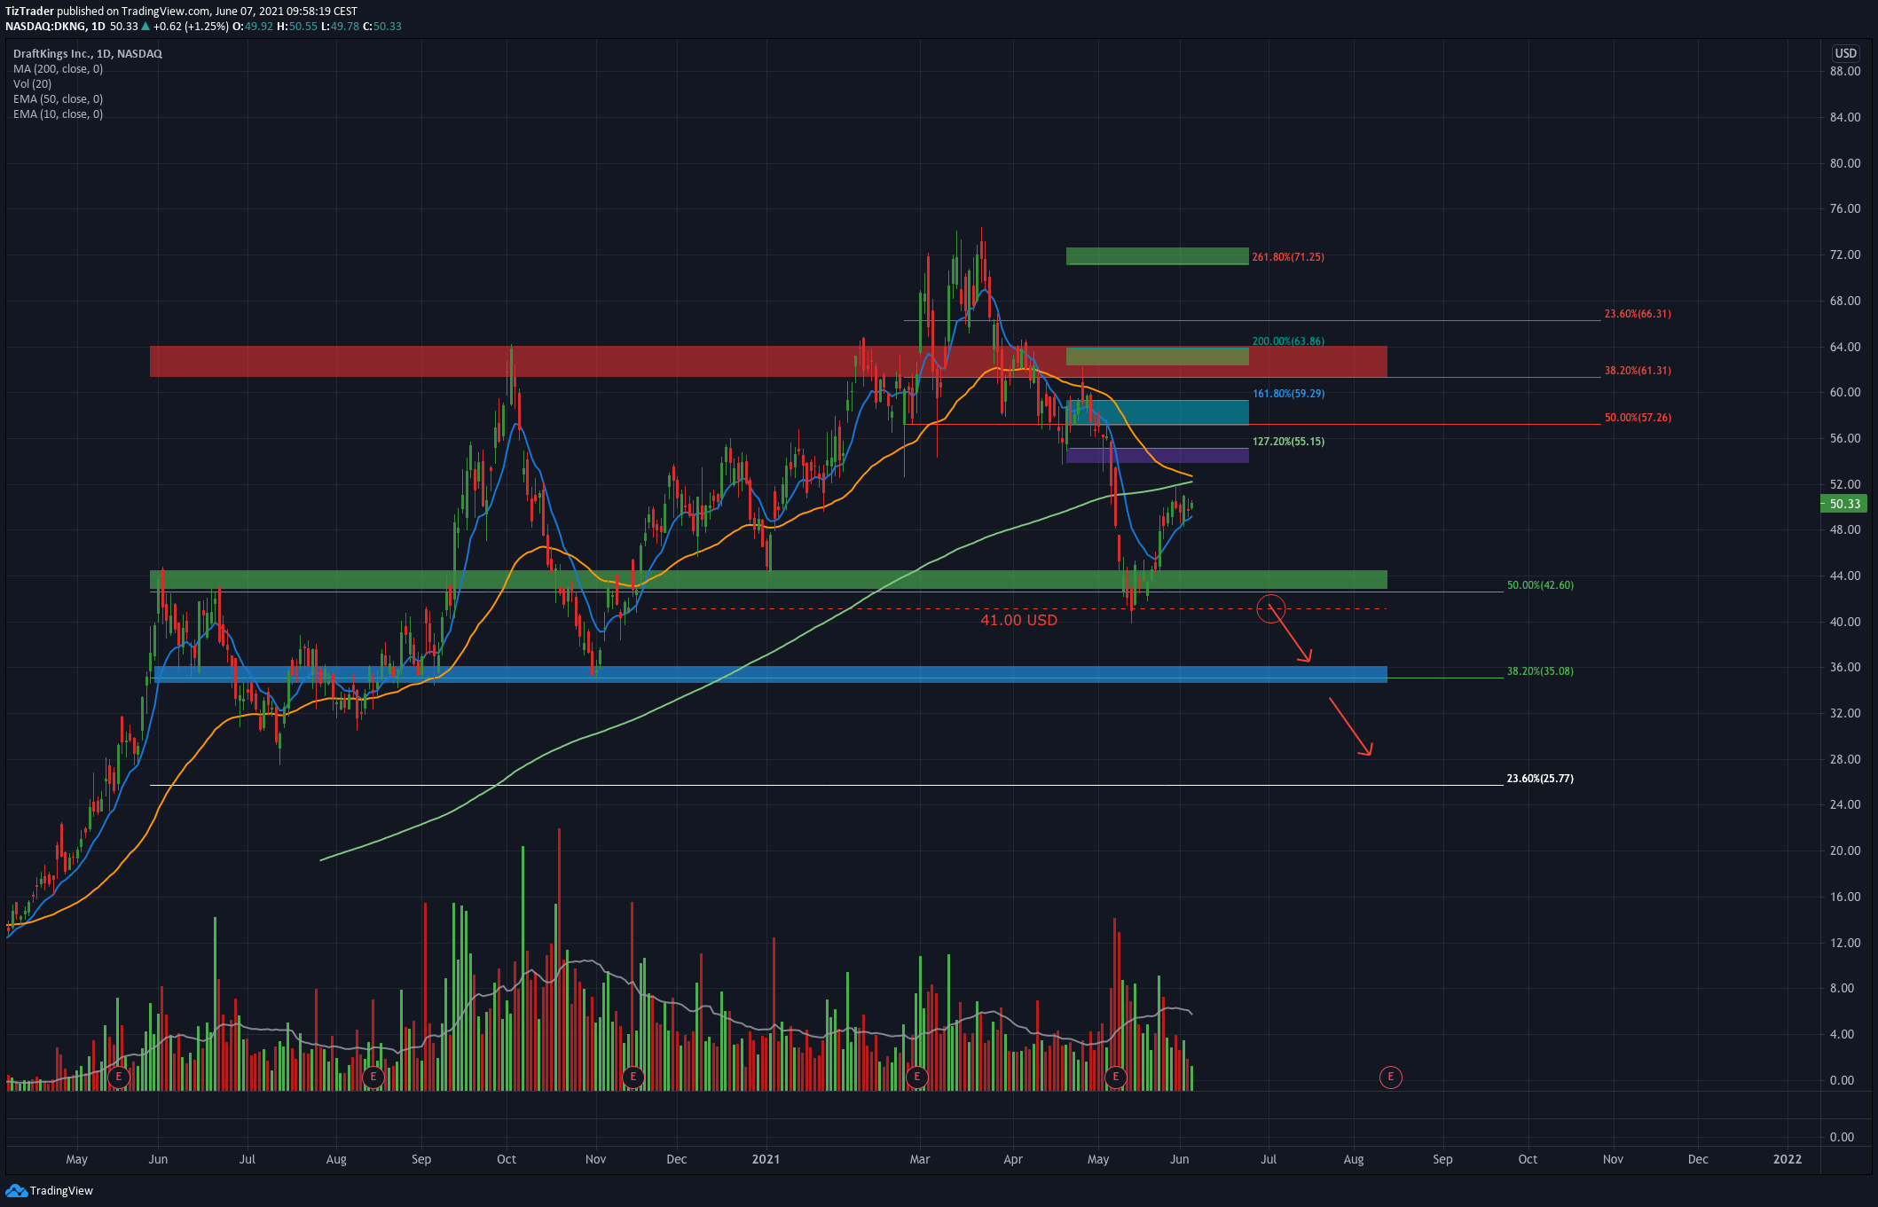Click the 2021 label on the time axis
This screenshot has height=1207, width=1878.
(766, 1159)
